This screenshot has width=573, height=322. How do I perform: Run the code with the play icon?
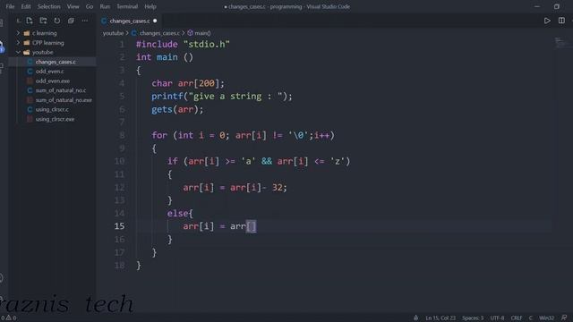[x=547, y=21]
